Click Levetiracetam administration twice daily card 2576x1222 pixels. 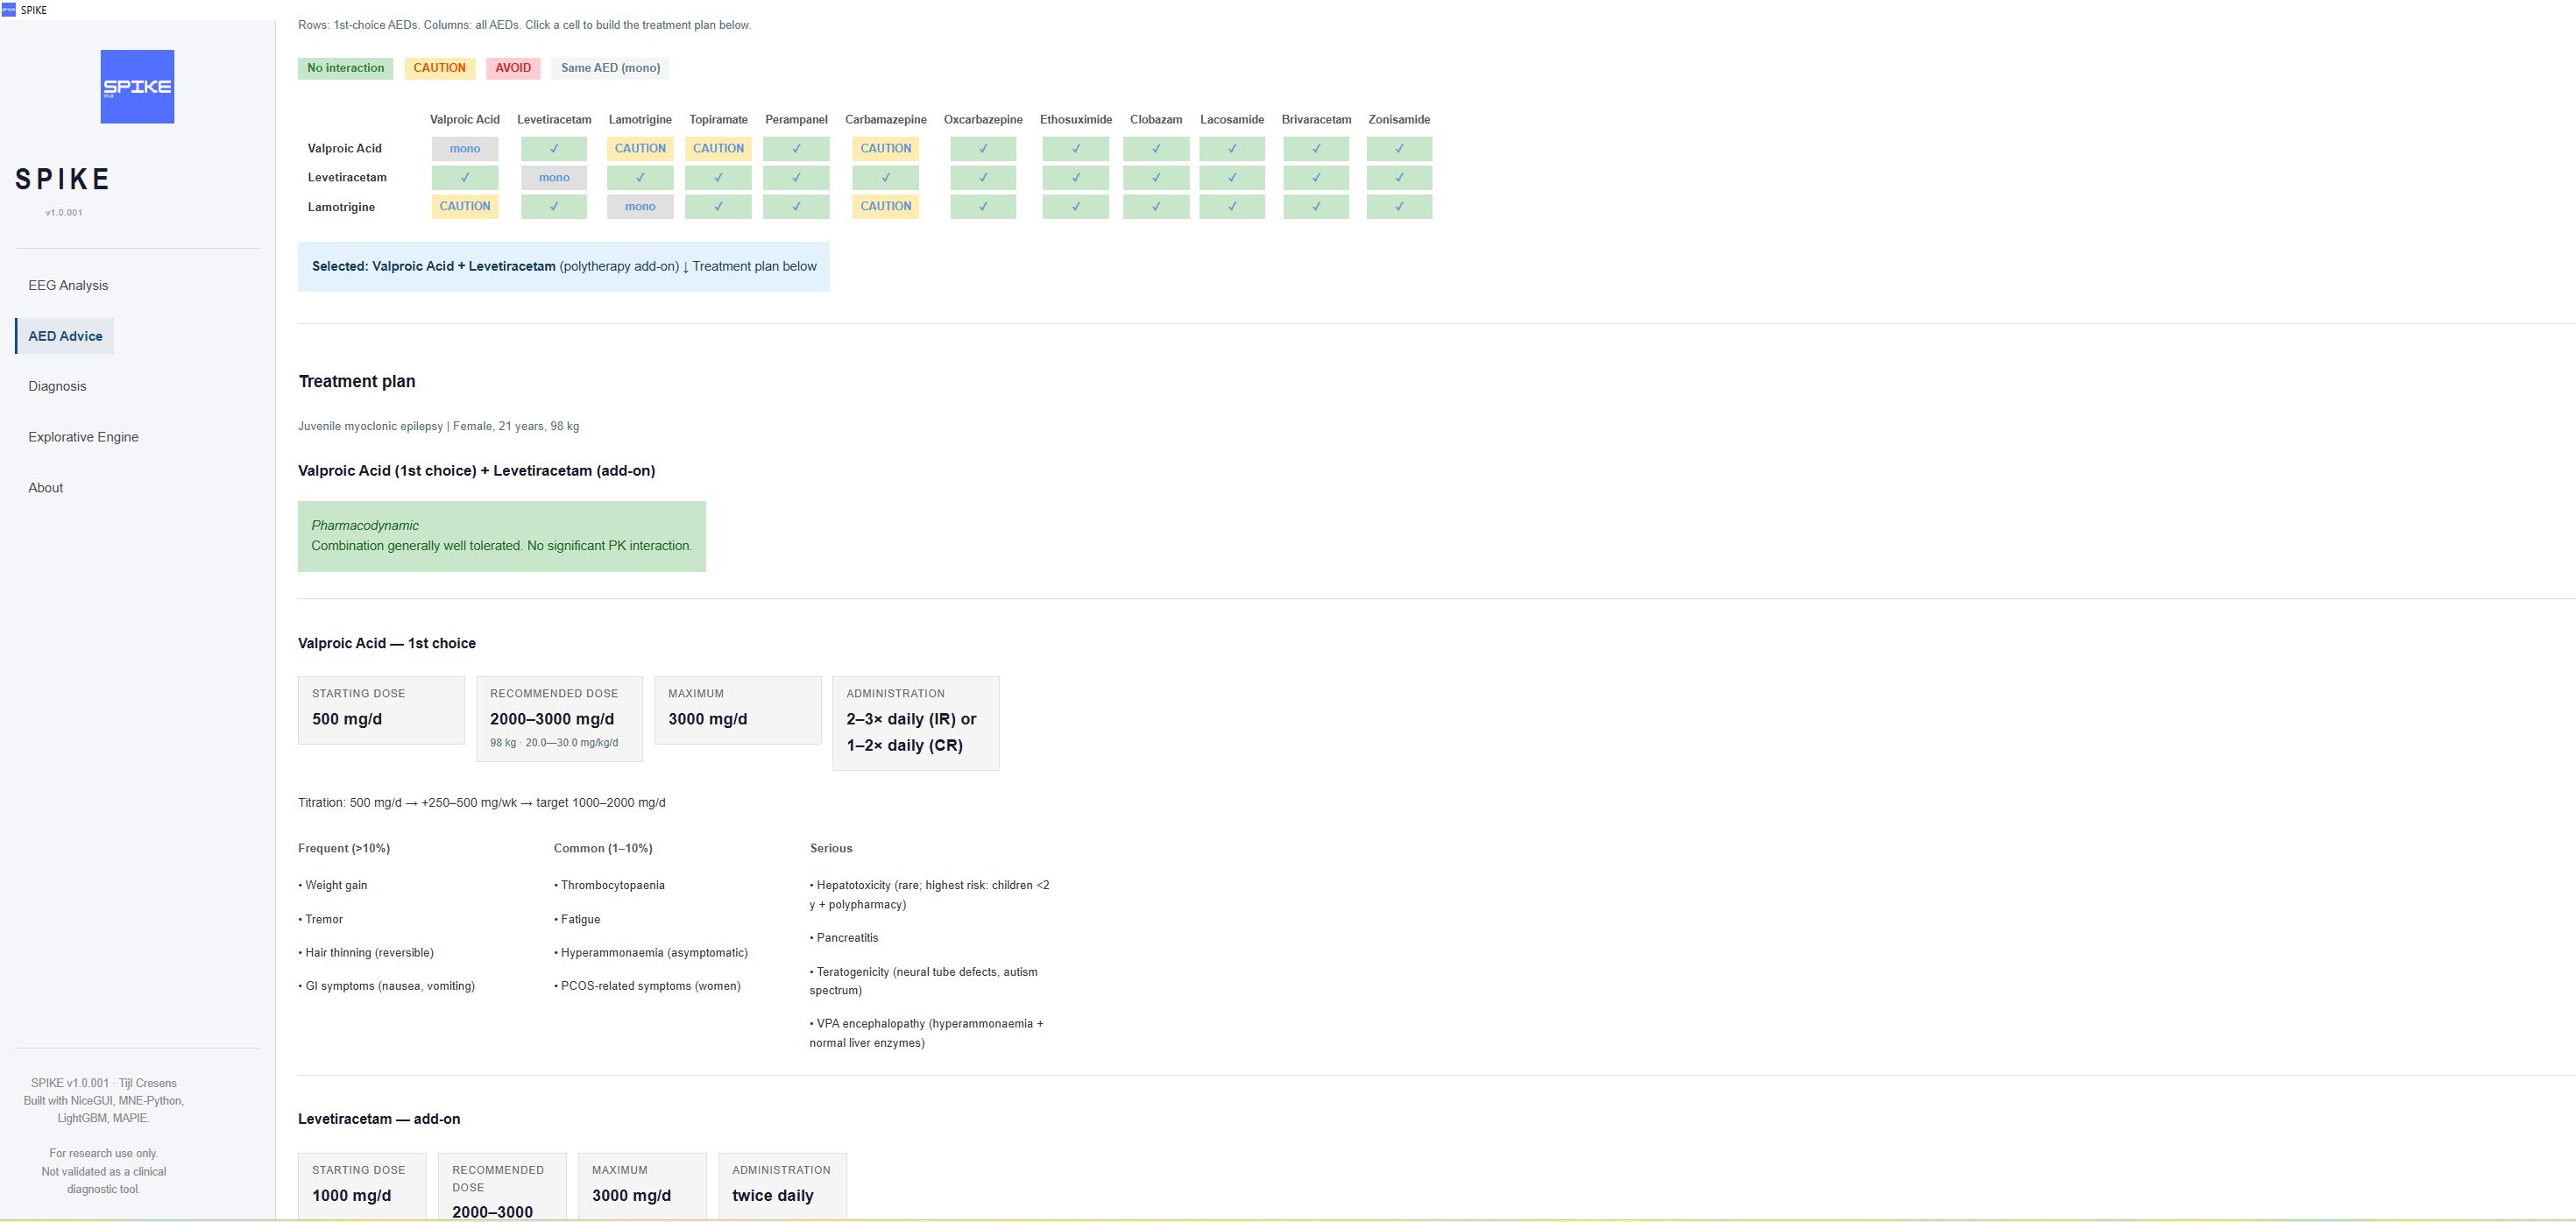[x=782, y=1187]
